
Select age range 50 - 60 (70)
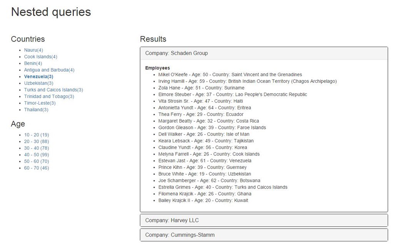pos(37,161)
